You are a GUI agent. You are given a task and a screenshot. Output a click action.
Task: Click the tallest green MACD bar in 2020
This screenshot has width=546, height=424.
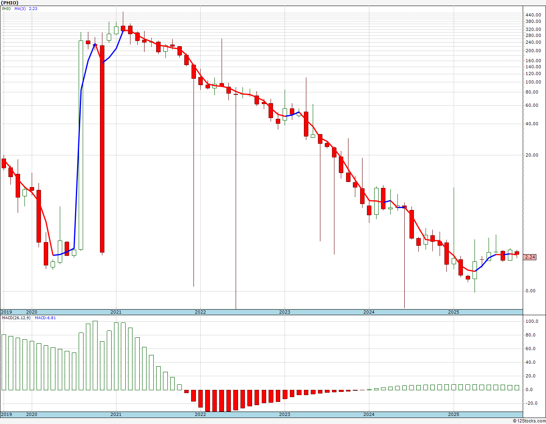[x=95, y=355]
